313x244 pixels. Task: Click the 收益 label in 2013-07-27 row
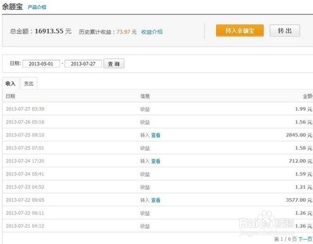145,109
